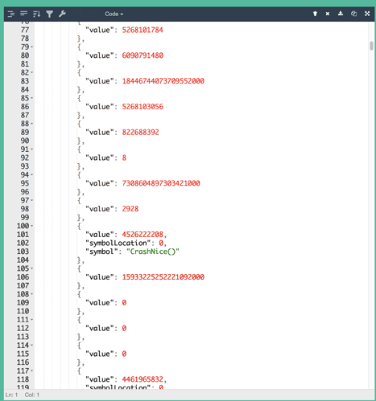Click the 0 value on line 112

pos(124,328)
